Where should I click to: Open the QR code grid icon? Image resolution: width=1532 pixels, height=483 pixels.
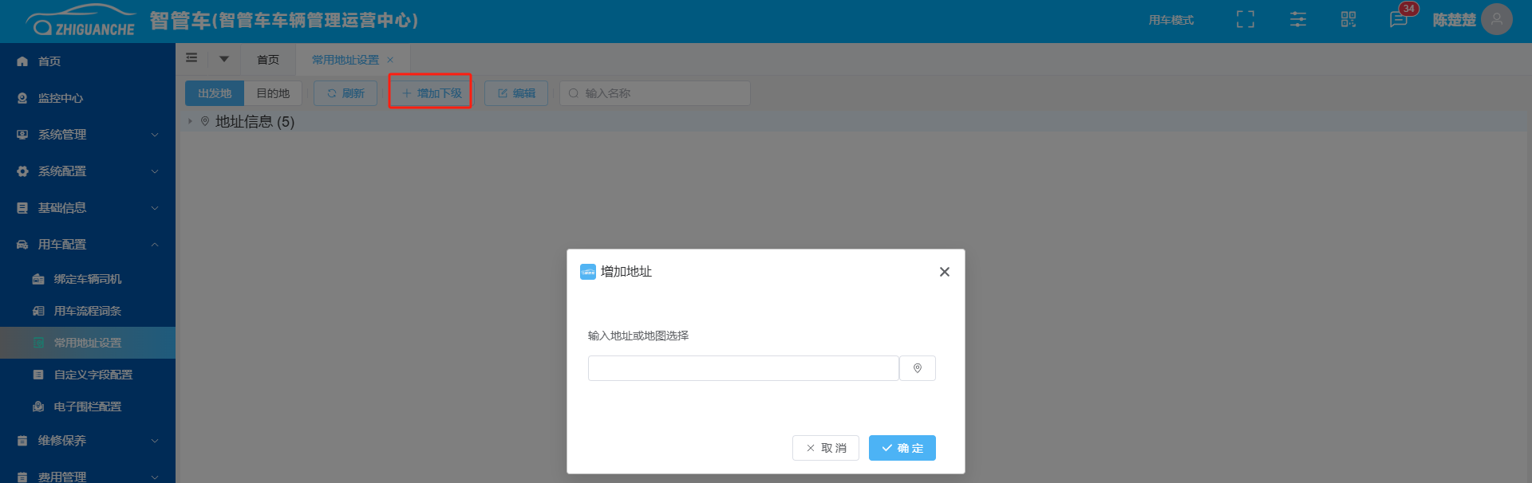[1348, 20]
